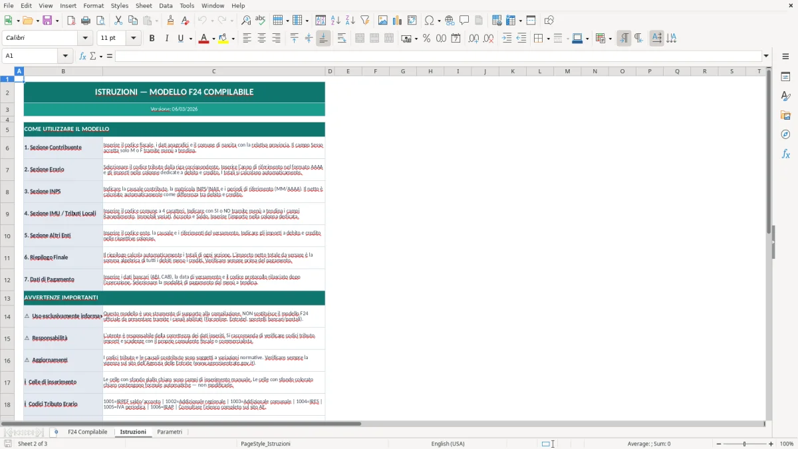798x449 pixels.
Task: Open the Styles menu
Action: coord(120,5)
